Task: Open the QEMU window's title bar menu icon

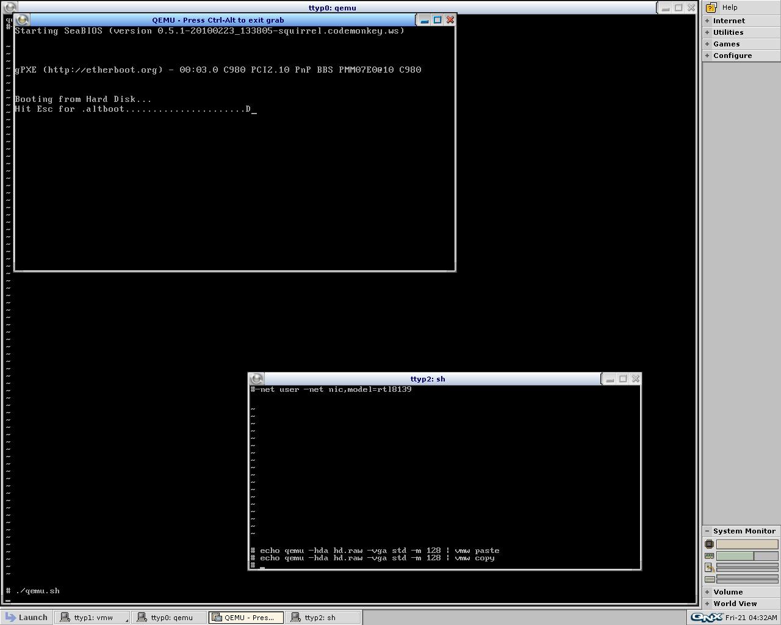Action: [x=23, y=20]
